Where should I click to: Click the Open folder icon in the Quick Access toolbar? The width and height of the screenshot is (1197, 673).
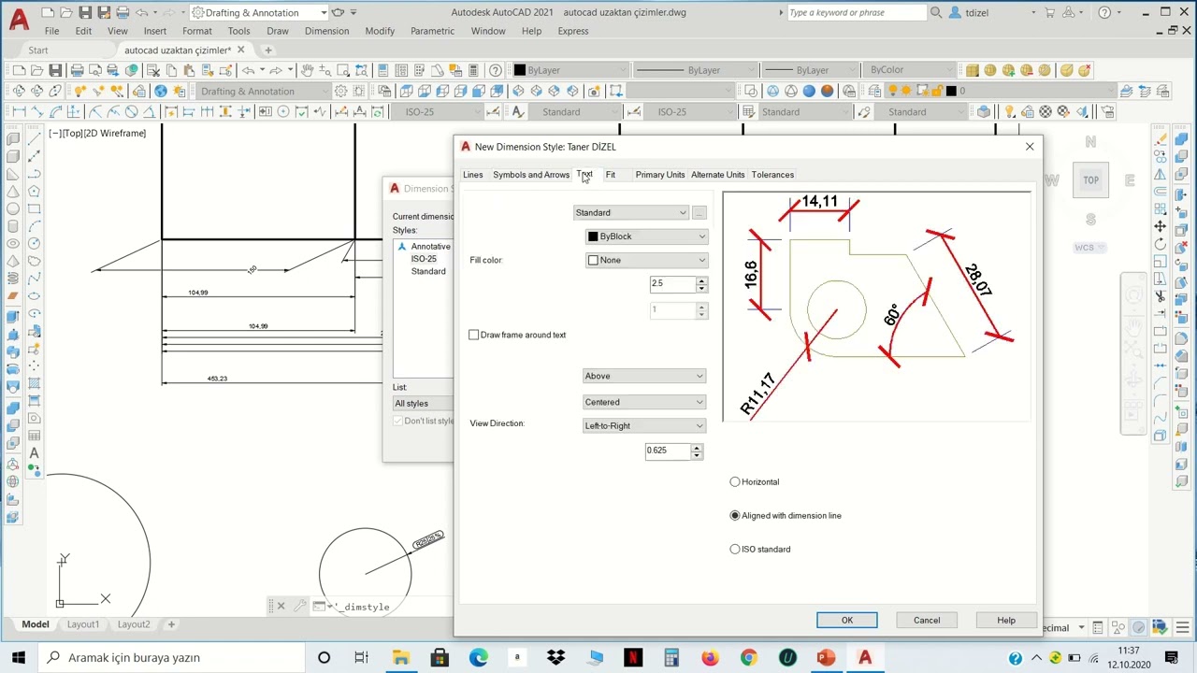click(66, 12)
